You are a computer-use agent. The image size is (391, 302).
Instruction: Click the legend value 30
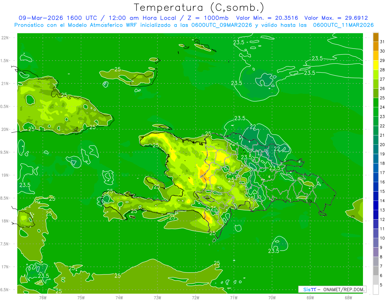[x=383, y=51]
